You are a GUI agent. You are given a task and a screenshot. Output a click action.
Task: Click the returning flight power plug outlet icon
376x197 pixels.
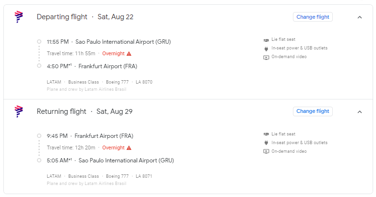(266, 143)
